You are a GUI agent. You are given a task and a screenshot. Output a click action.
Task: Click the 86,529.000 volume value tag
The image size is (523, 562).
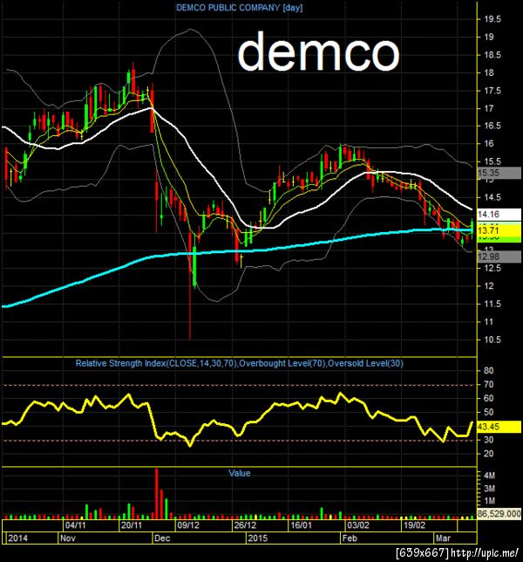pos(499,513)
